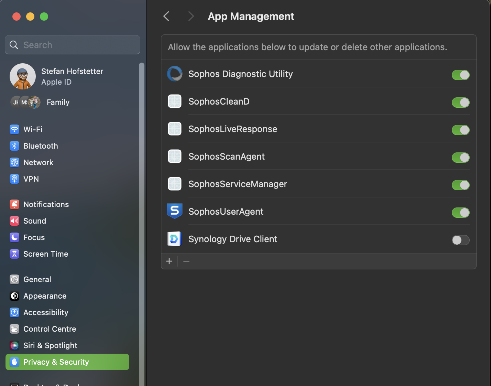Image resolution: width=491 pixels, height=386 pixels.
Task: Select the General settings entry
Action: click(x=37, y=279)
